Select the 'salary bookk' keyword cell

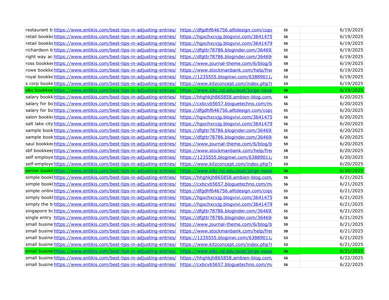(39, 97)
